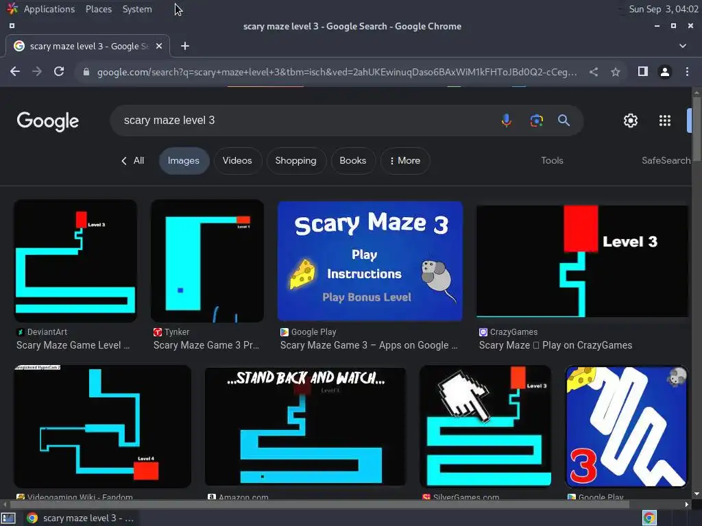Image resolution: width=702 pixels, height=526 pixels.
Task: Reload the current page
Action: (x=59, y=71)
